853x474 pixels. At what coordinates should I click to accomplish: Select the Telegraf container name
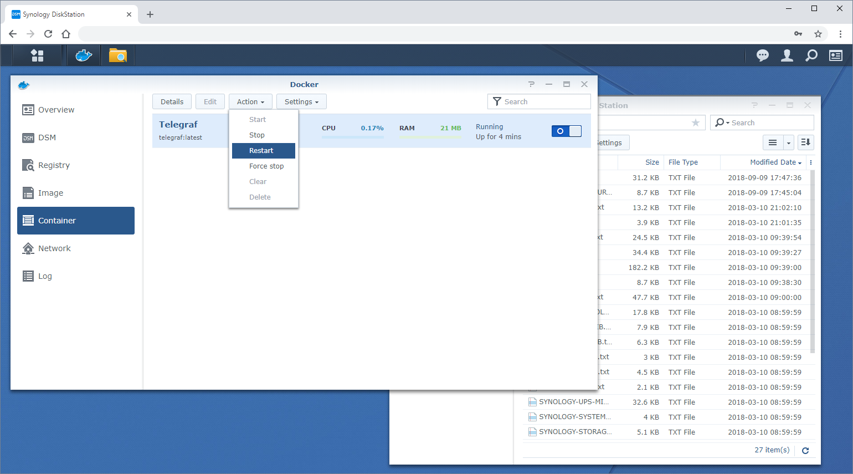[178, 125]
